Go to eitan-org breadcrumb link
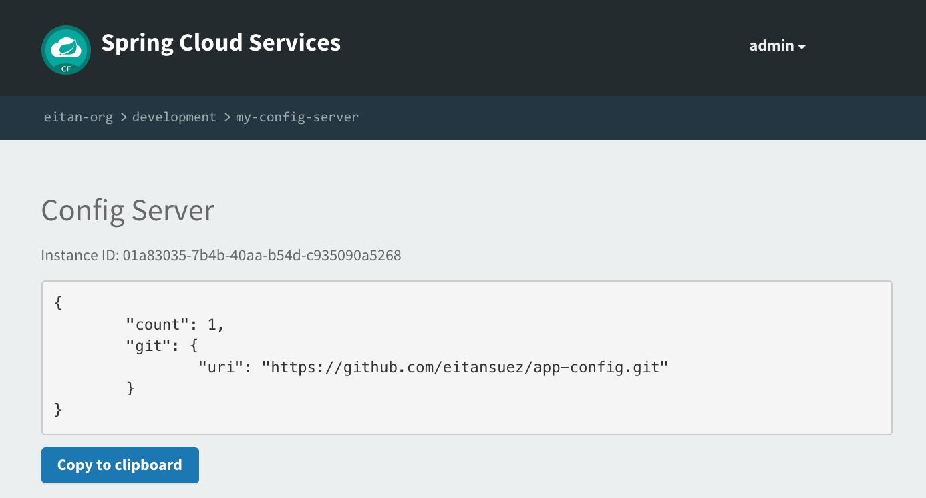Image resolution: width=926 pixels, height=498 pixels. pos(78,117)
